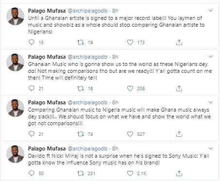Share the tweet about laymen of music

(x=179, y=42)
